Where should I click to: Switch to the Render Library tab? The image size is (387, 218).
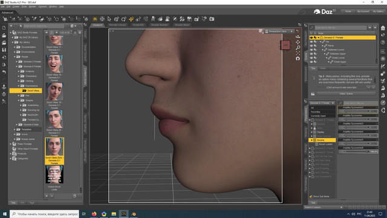(117, 25)
